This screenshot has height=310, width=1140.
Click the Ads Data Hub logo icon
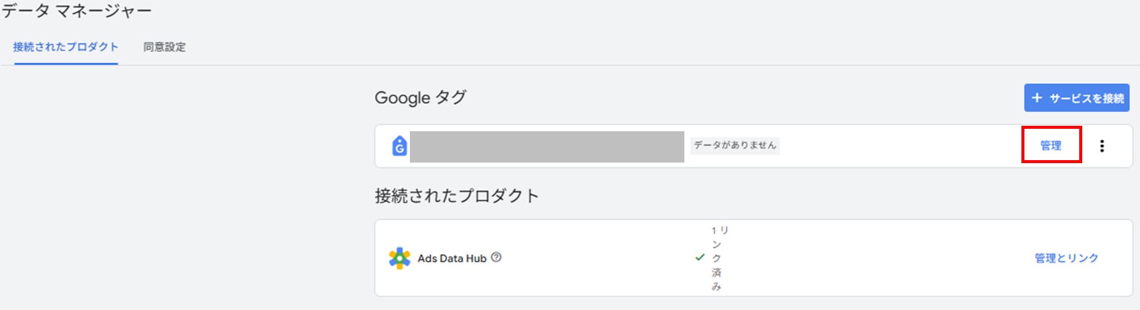click(x=400, y=258)
